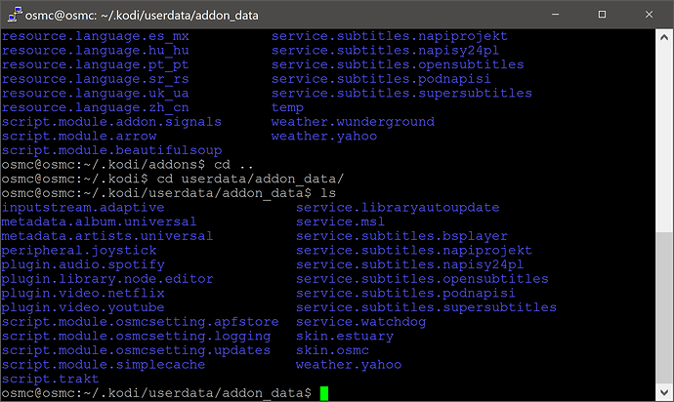Click the scrollbar up arrow
The image size is (674, 402).
664,38
